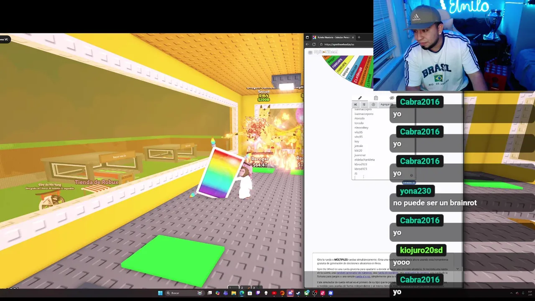The width and height of the screenshot is (535, 301).
Task: Close the Ruleta Aleatoria tab
Action: (353, 37)
